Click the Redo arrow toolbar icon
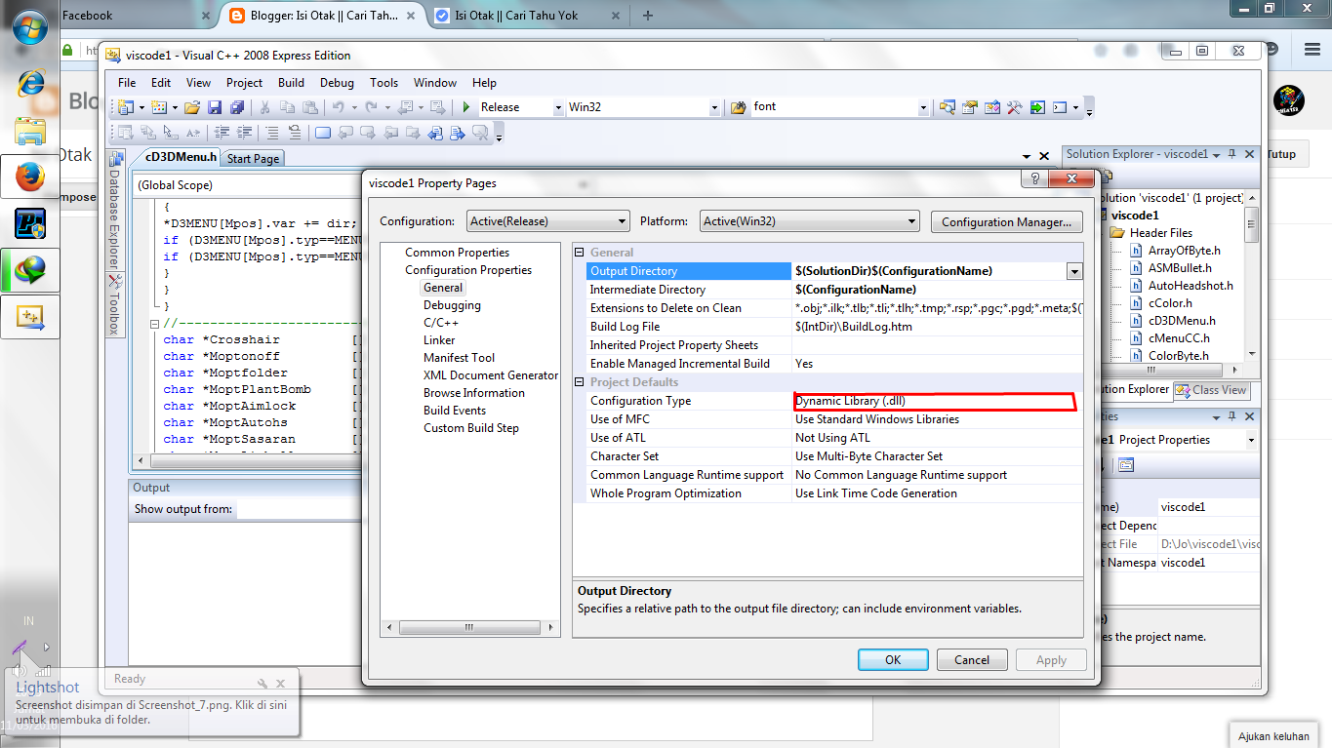Image resolution: width=1332 pixels, height=748 pixels. tap(371, 107)
